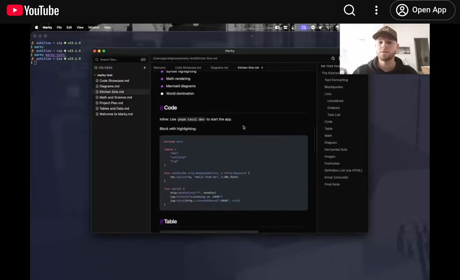Collapse the marky-test folder chevron

pyautogui.click(x=95, y=75)
